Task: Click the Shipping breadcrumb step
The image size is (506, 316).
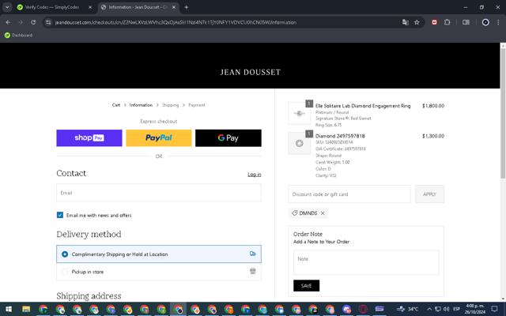Action: 171,105
